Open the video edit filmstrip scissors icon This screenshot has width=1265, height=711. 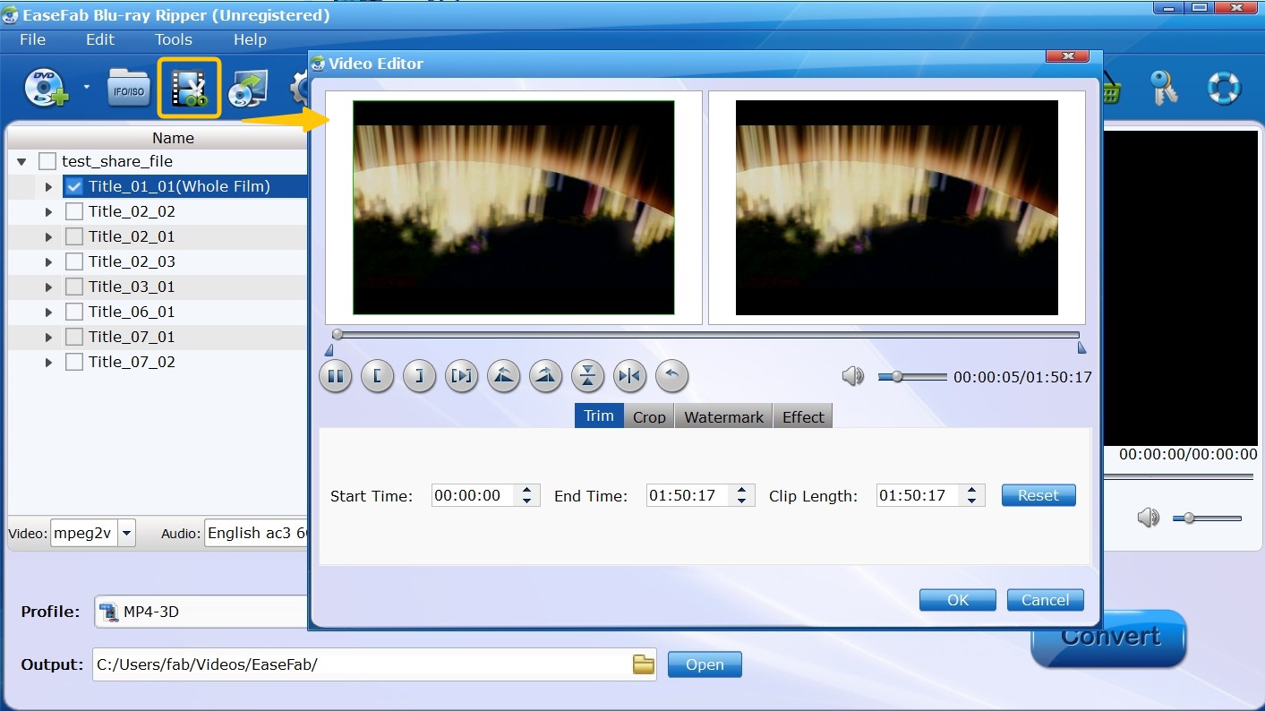(189, 88)
